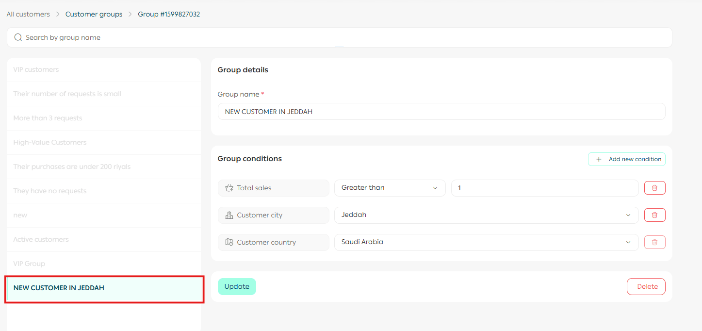Open the Saudi Arabia country dropdown
The width and height of the screenshot is (702, 331).
486,242
